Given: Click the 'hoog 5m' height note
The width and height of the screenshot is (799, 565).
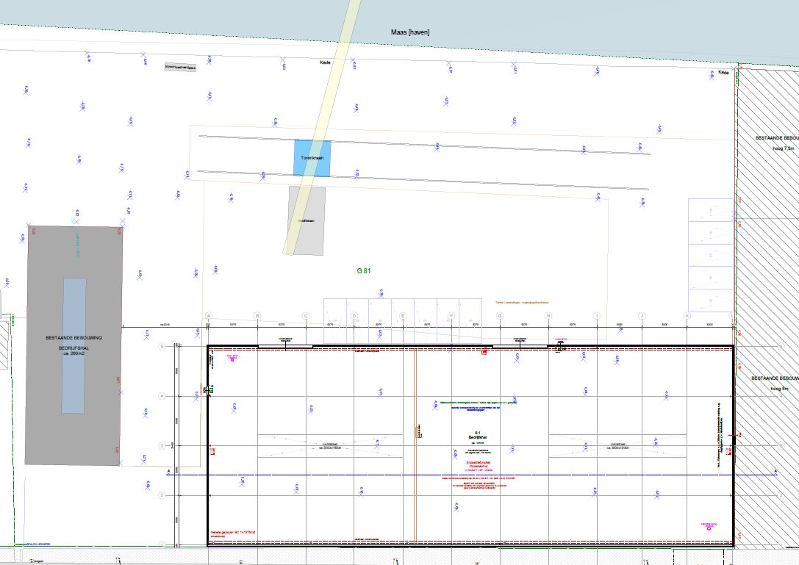Looking at the screenshot, I should (x=780, y=388).
